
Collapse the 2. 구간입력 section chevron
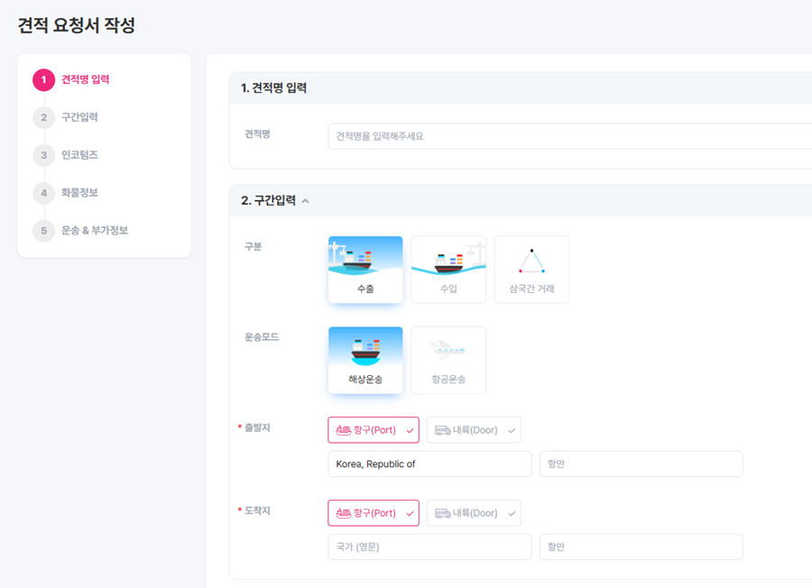(305, 201)
